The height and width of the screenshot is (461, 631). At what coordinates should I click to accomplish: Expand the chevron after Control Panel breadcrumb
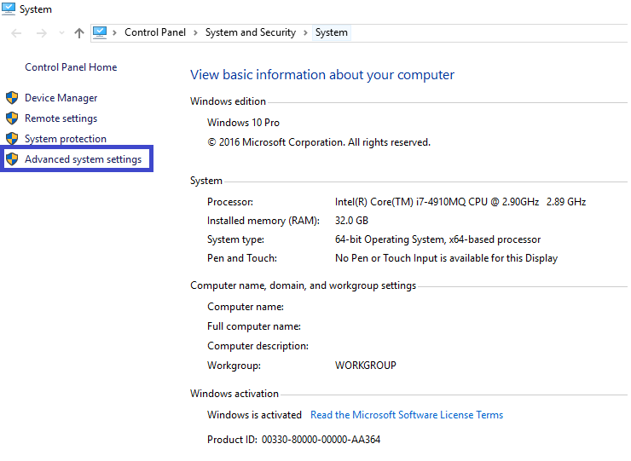195,32
